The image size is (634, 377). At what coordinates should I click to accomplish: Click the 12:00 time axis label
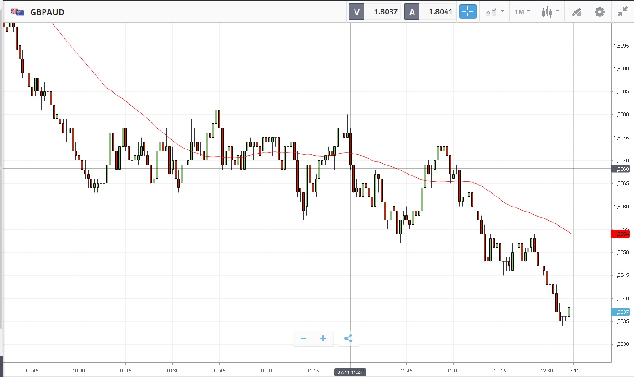point(453,371)
